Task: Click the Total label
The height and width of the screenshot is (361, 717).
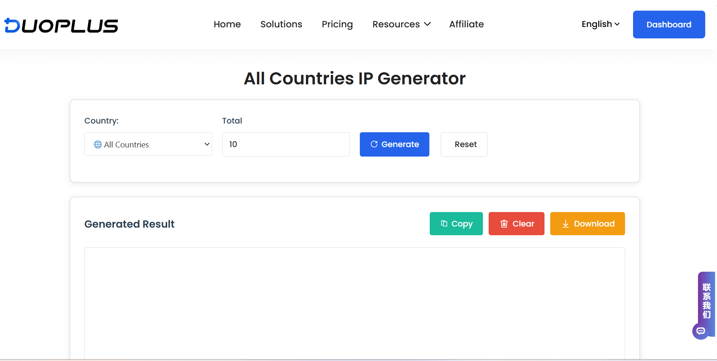Action: click(x=232, y=121)
